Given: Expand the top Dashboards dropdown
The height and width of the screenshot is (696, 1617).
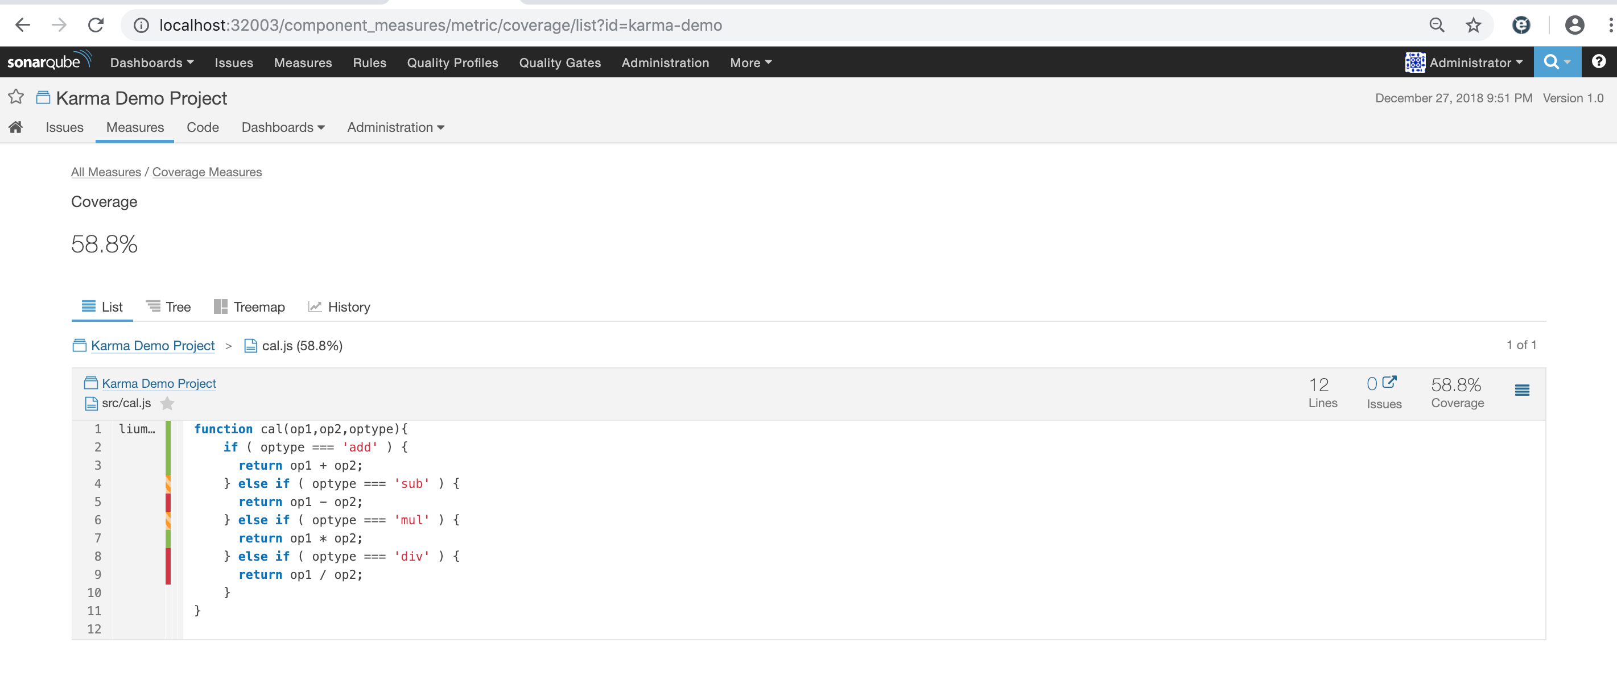Looking at the screenshot, I should pos(152,63).
